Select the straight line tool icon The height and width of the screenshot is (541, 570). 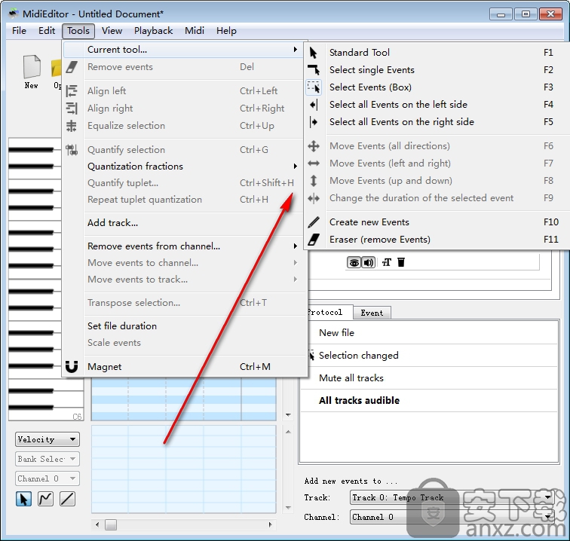click(67, 499)
